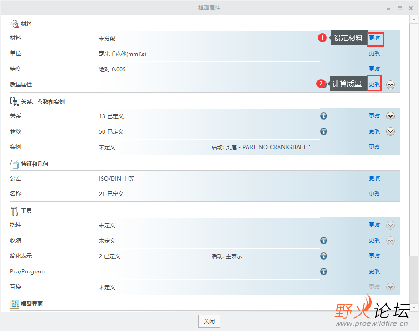
Task: Select the 13 已定义 relations value
Action: [111, 116]
